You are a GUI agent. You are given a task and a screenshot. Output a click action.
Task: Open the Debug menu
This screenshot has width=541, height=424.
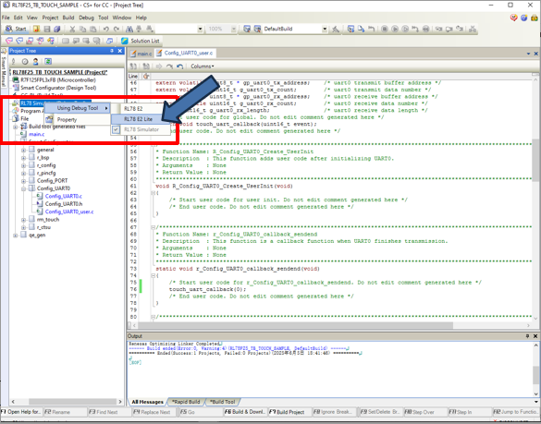86,18
